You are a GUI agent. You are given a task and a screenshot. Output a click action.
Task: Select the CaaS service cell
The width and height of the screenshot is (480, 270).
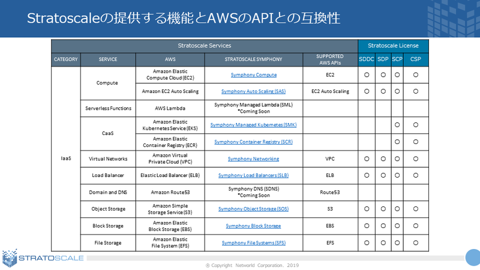(x=108, y=133)
